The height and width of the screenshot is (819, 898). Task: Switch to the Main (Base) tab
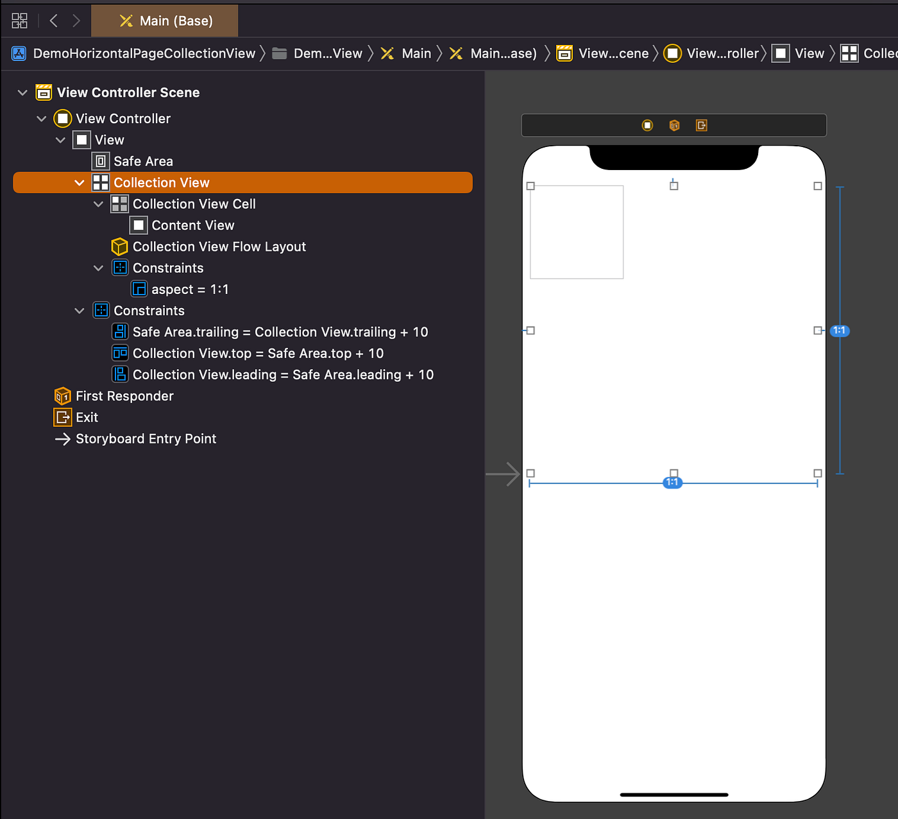pos(164,20)
